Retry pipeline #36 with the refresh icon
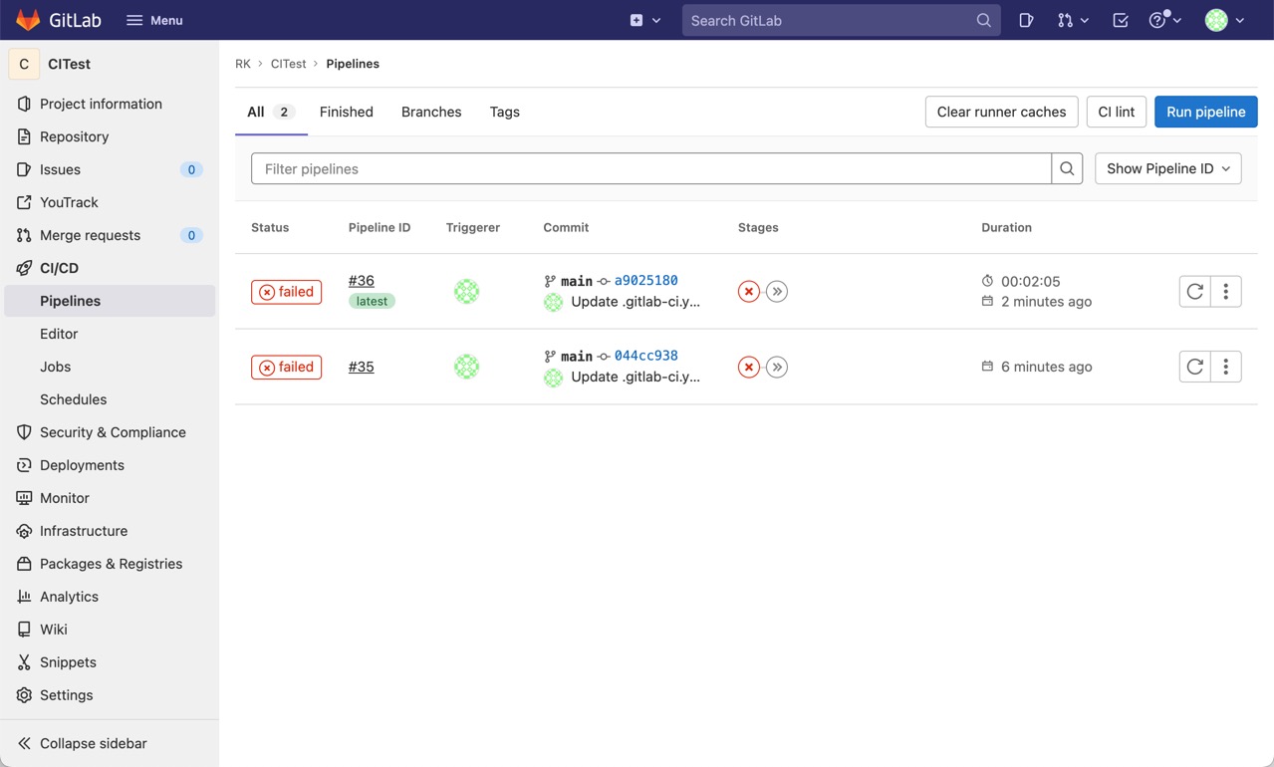 pos(1195,292)
